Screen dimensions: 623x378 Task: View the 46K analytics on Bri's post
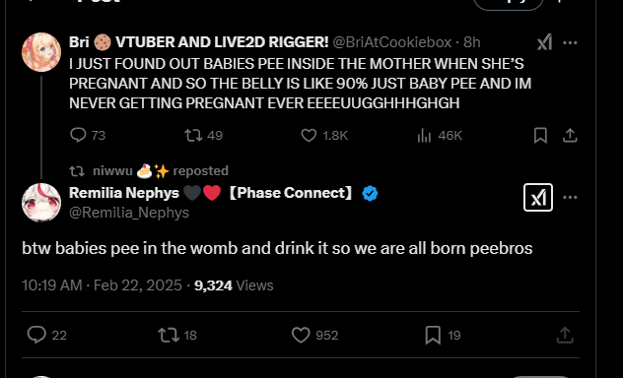click(424, 135)
